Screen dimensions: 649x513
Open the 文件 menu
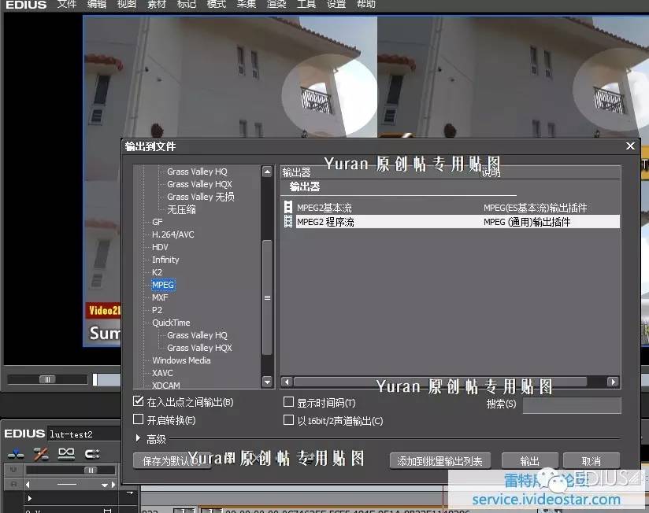pyautogui.click(x=67, y=5)
